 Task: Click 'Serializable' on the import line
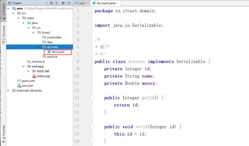click(x=146, y=25)
